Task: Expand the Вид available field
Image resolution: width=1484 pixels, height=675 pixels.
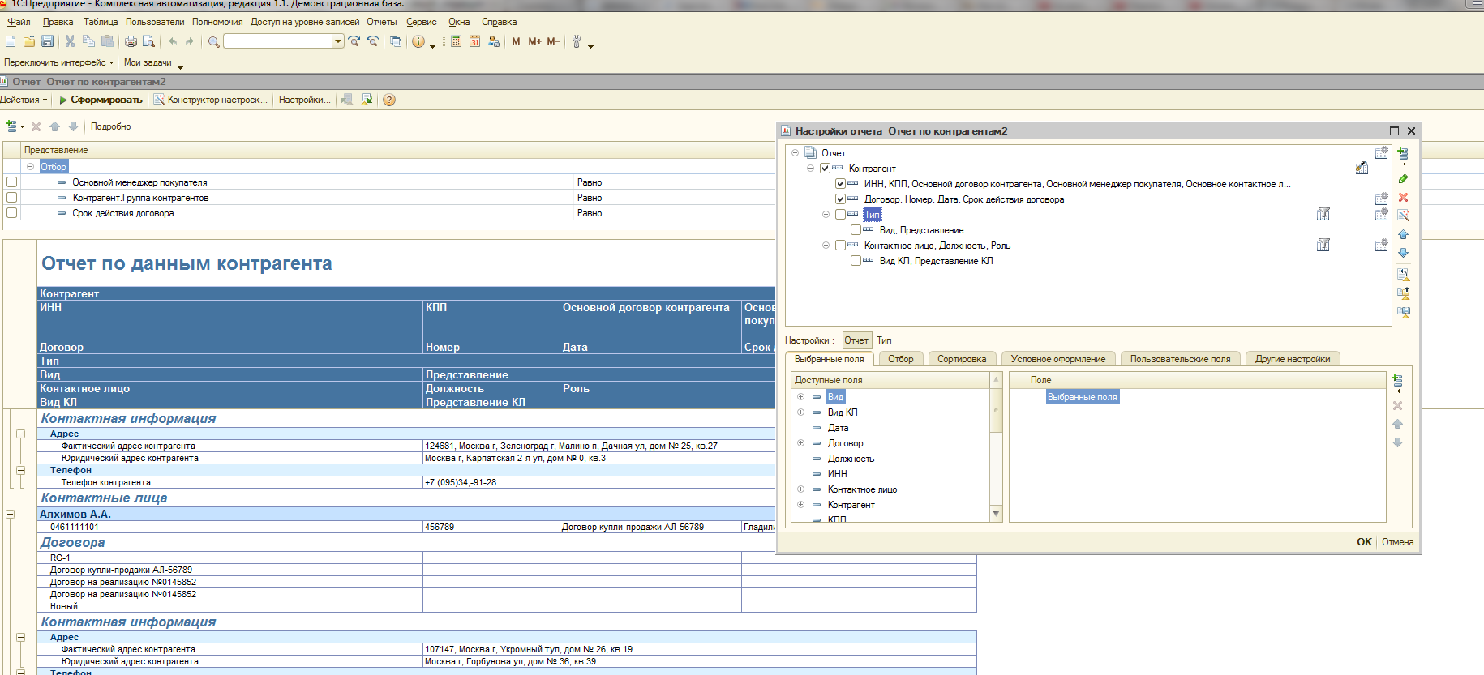Action: [x=800, y=397]
